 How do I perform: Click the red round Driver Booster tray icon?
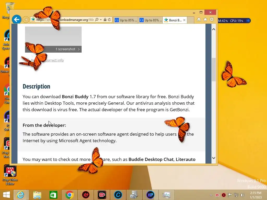point(224,195)
